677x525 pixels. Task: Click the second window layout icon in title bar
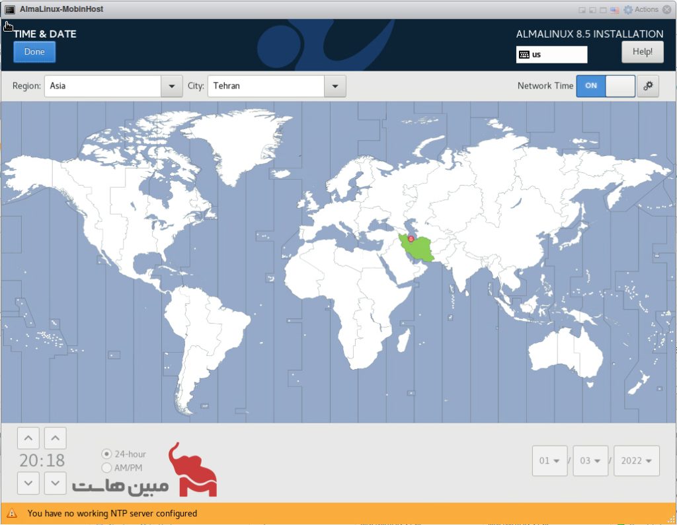click(x=593, y=10)
